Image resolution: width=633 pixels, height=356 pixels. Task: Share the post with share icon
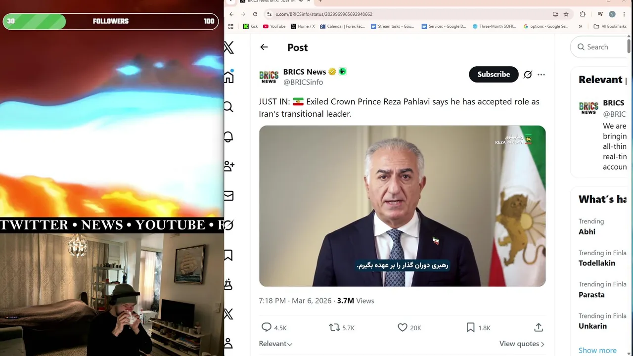click(539, 327)
